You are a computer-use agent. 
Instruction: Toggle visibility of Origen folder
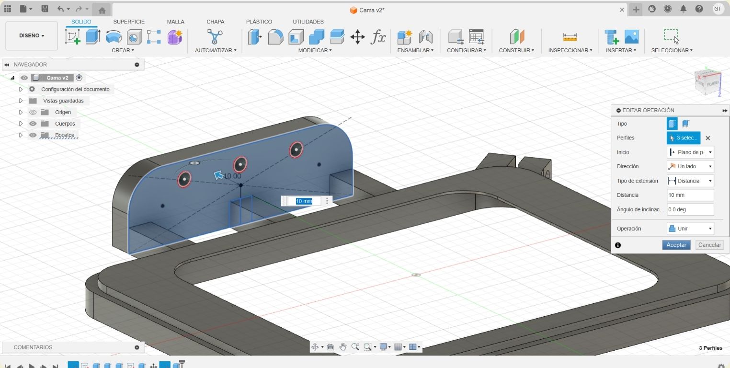[33, 112]
